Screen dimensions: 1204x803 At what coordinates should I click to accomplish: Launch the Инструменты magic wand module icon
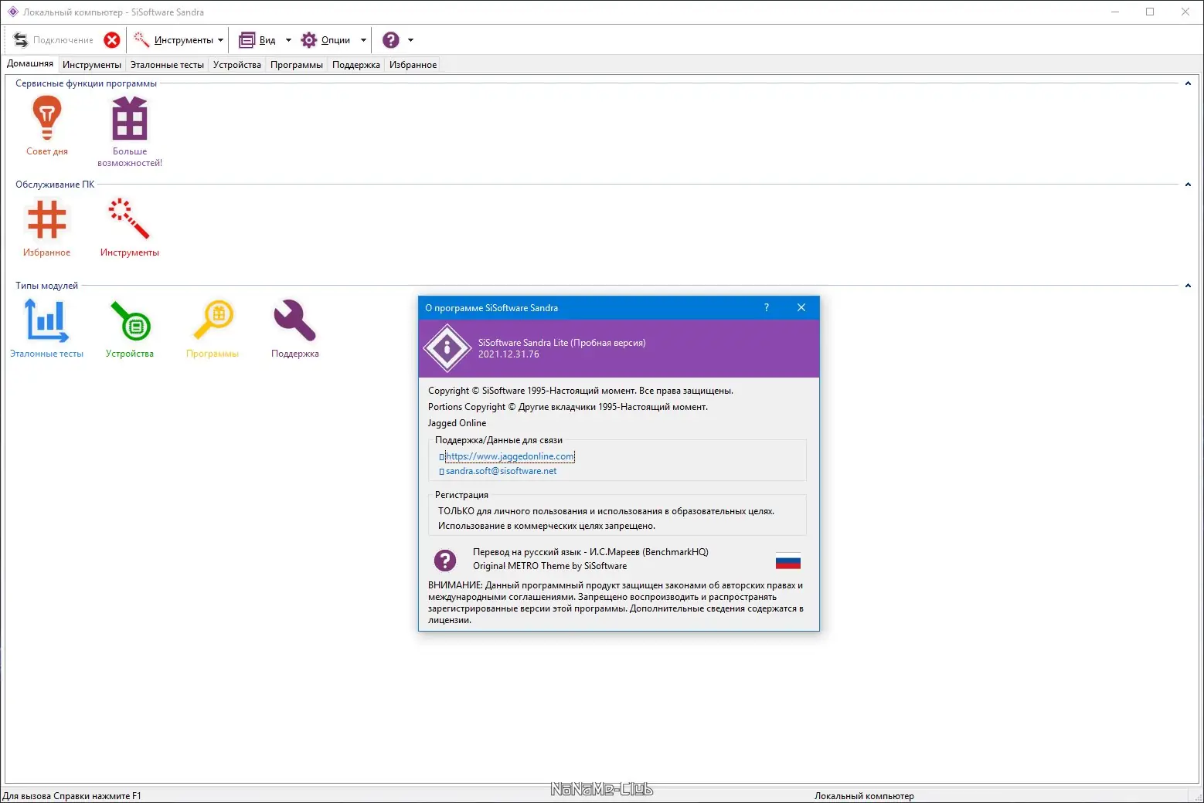click(129, 219)
